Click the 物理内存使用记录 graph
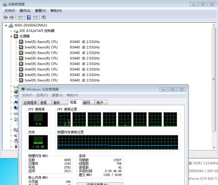Viewport: 218px width, 185px height. (118, 142)
